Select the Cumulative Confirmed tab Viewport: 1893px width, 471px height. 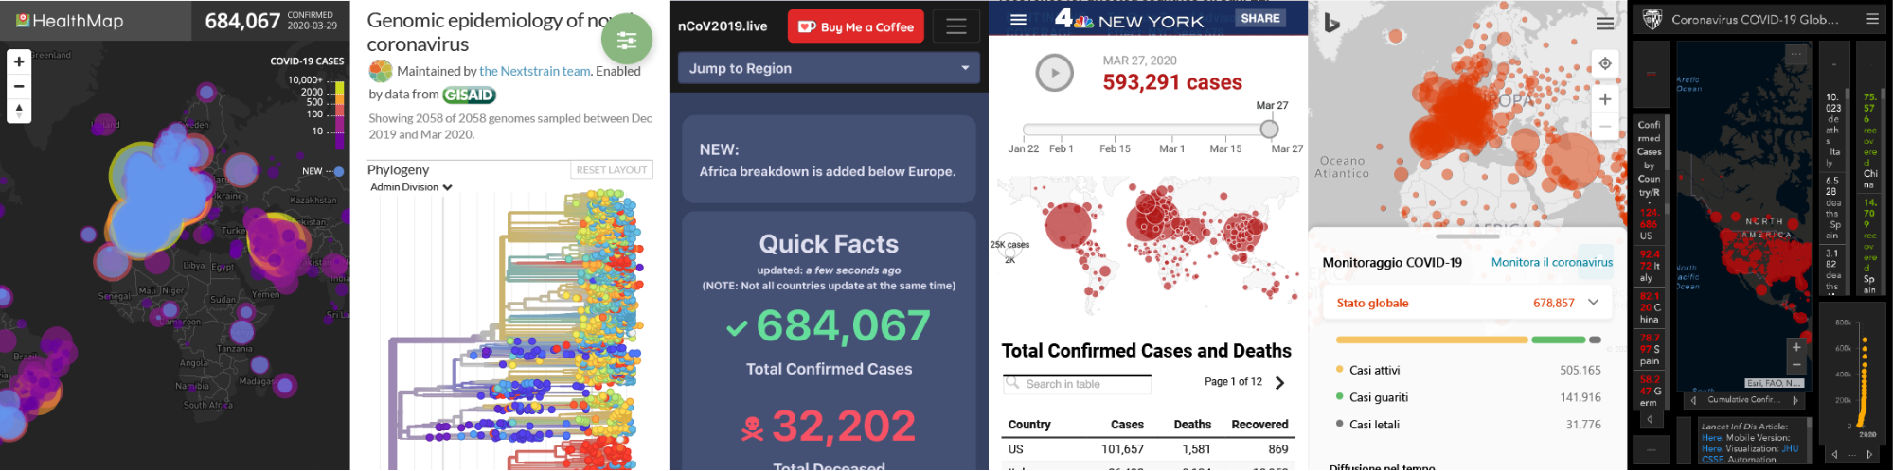1743,400
